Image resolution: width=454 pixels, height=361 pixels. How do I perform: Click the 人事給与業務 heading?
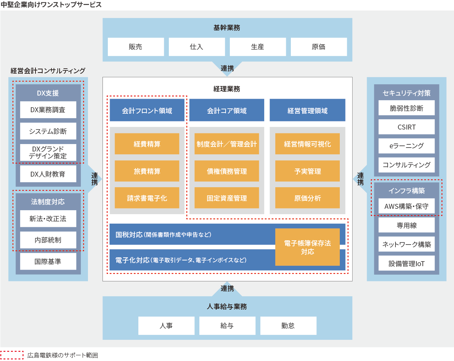tap(227, 306)
